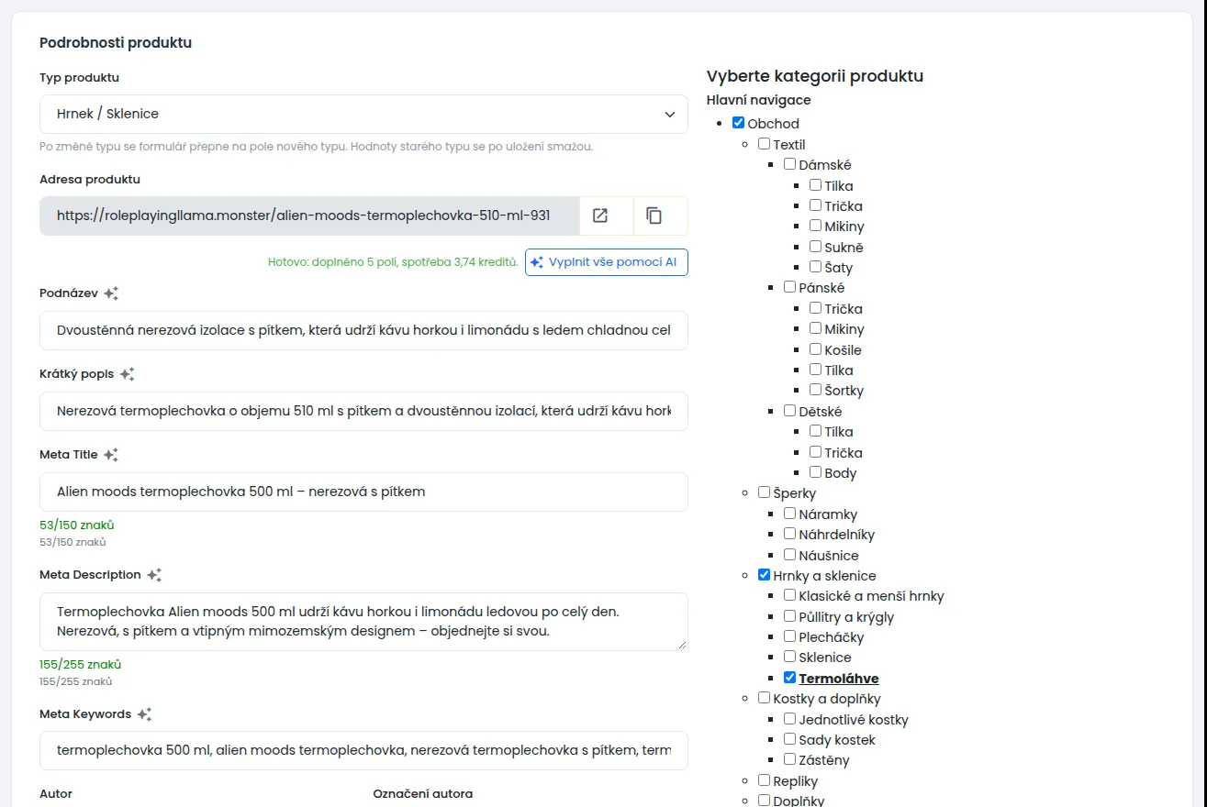Viewport: 1207px width, 807px height.
Task: Click Vyplnit vše pomocí AI button
Action: pyautogui.click(x=607, y=262)
